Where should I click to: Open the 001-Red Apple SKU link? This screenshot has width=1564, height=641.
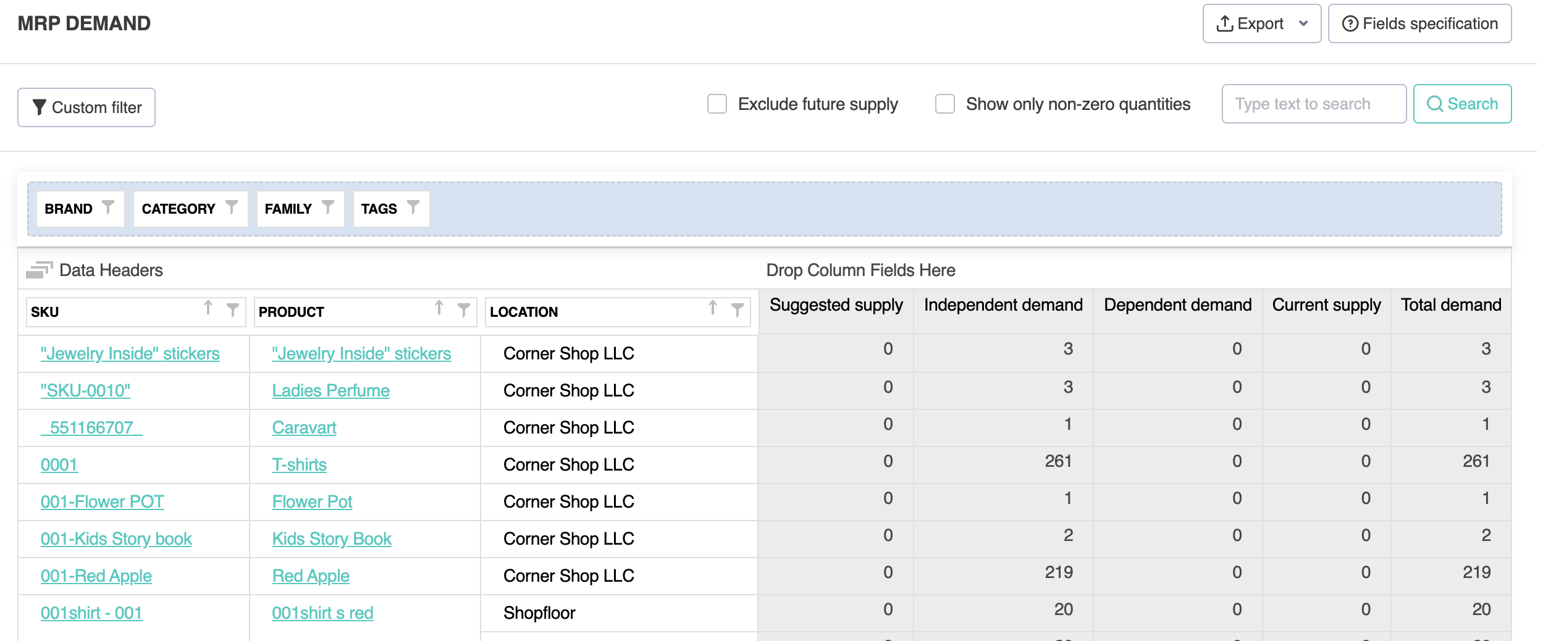coord(96,576)
